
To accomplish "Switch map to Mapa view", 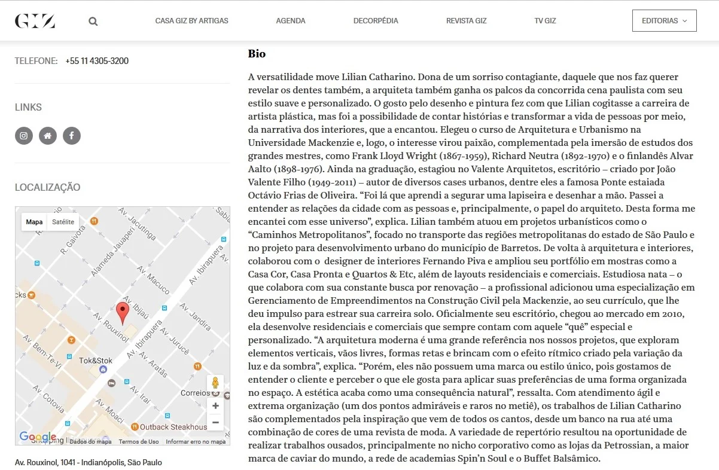I will click(34, 222).
